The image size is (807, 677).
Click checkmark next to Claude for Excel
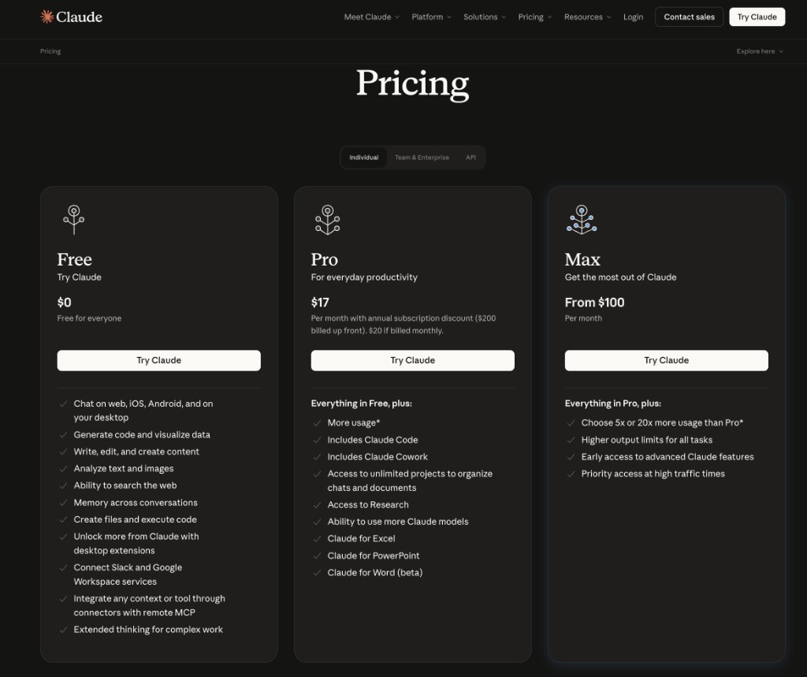click(317, 538)
